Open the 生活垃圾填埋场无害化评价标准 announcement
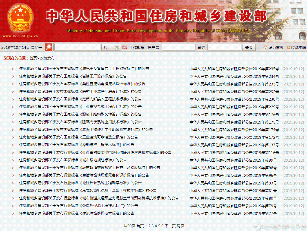The height and width of the screenshot is (231, 307). pos(84,175)
